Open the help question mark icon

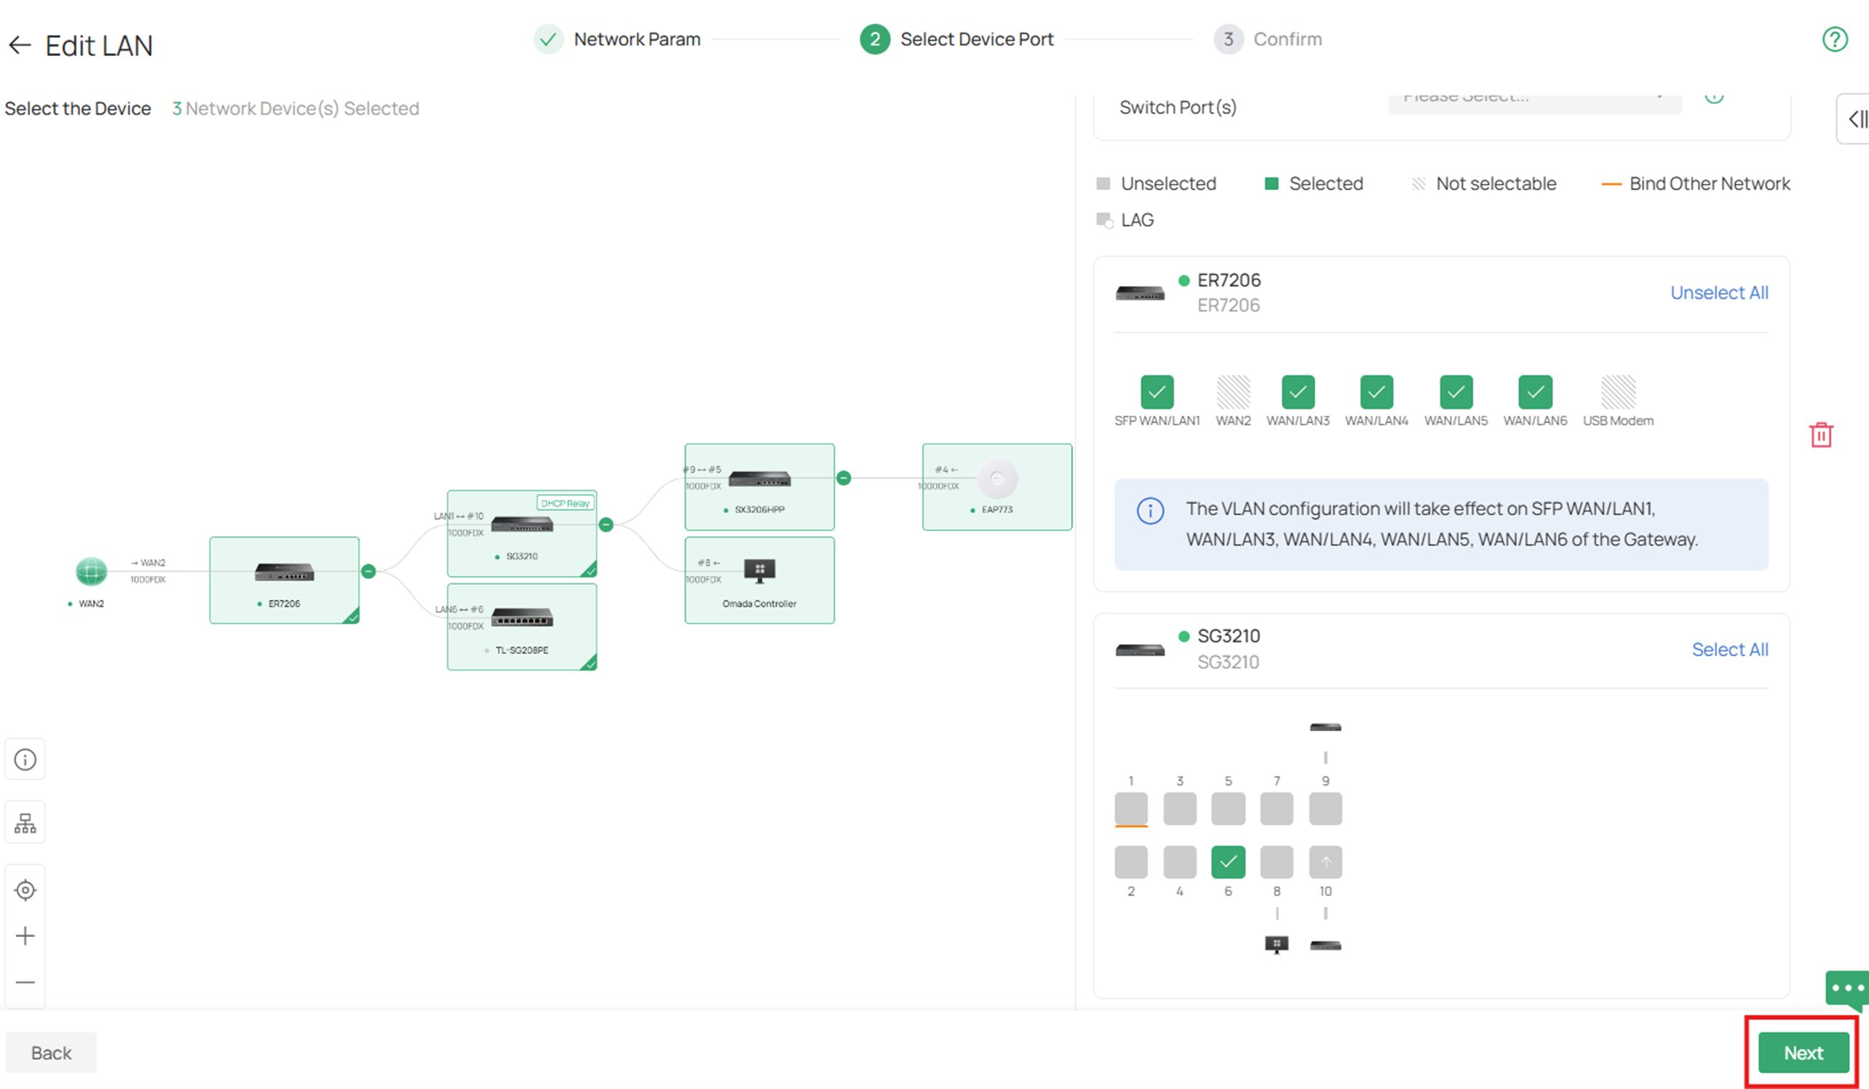1834,39
